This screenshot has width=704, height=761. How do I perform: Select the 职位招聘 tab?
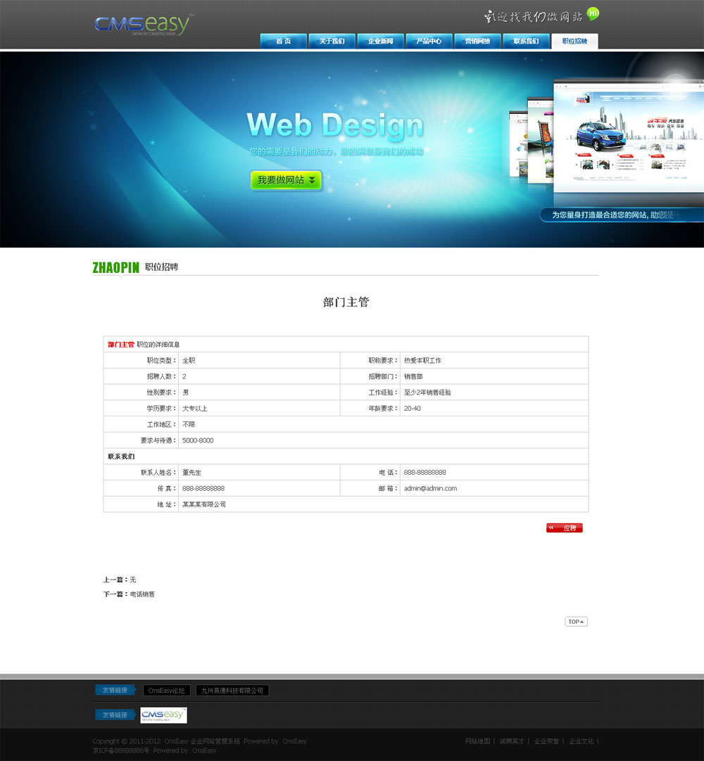(x=574, y=41)
